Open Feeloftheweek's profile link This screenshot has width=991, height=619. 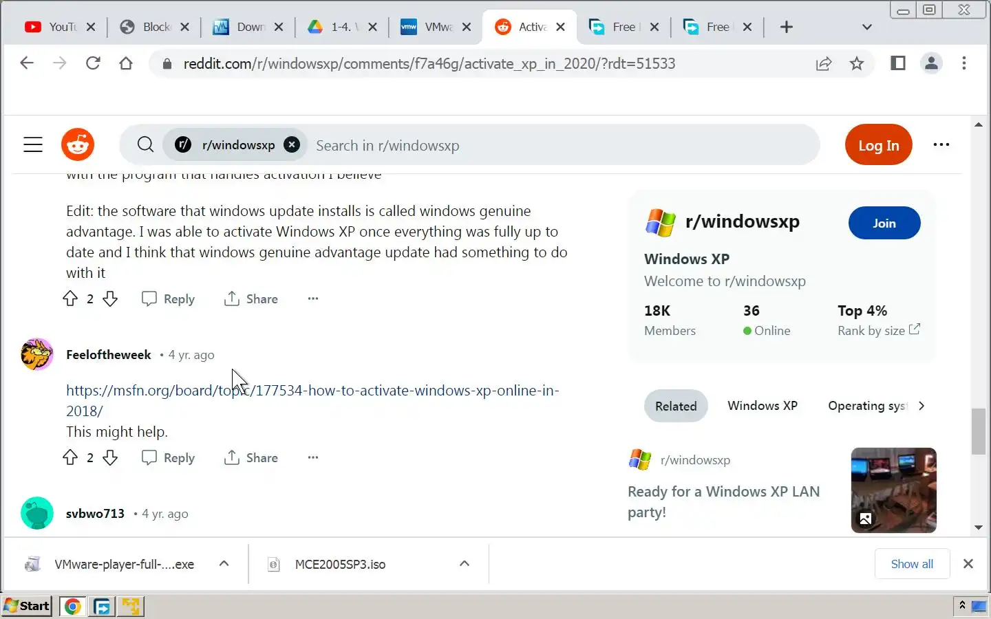pyautogui.click(x=109, y=355)
